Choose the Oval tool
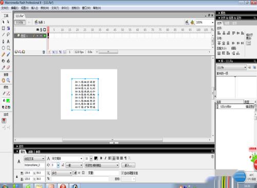 (3, 48)
